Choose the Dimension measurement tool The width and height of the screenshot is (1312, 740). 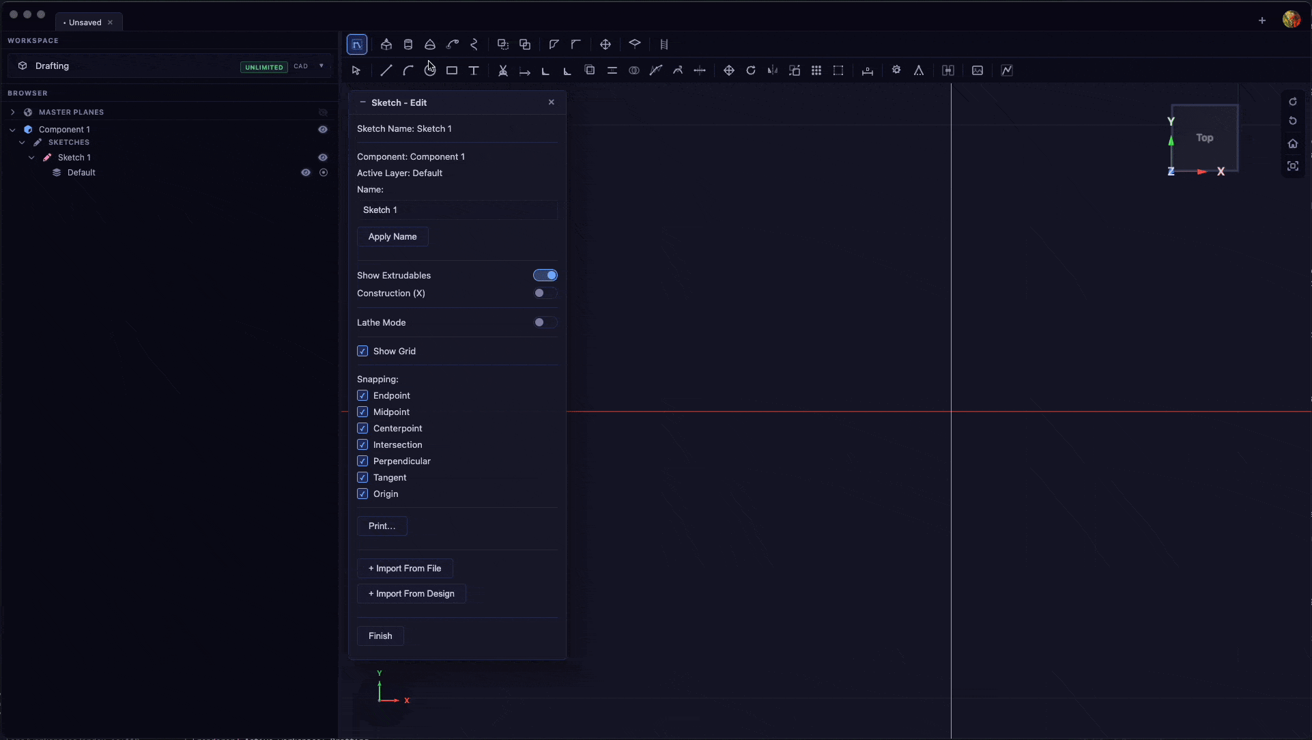[x=868, y=71]
